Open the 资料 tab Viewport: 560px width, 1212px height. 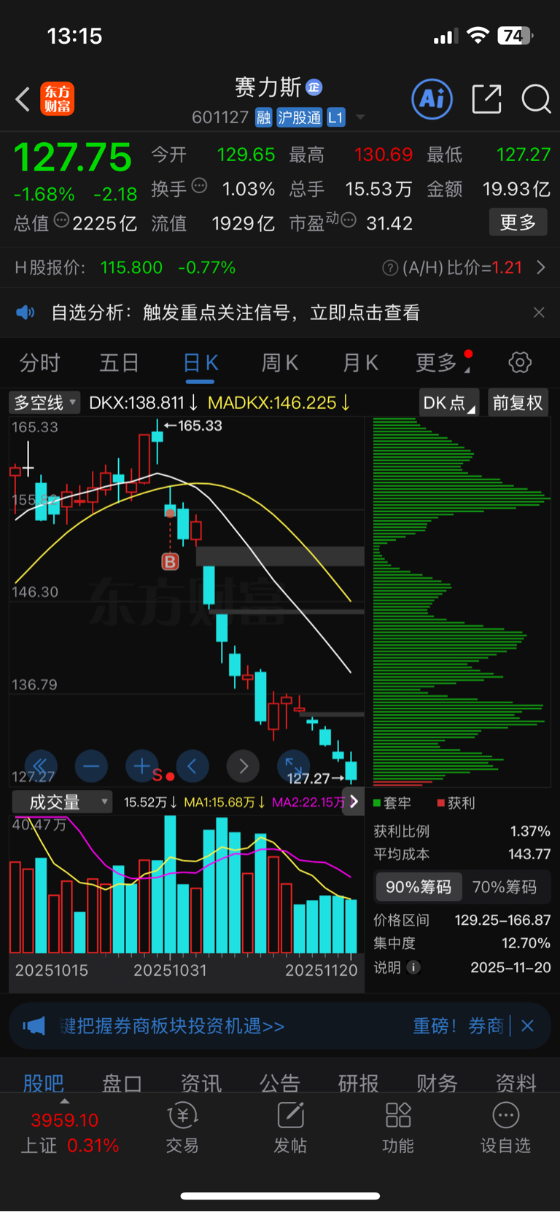click(516, 1083)
